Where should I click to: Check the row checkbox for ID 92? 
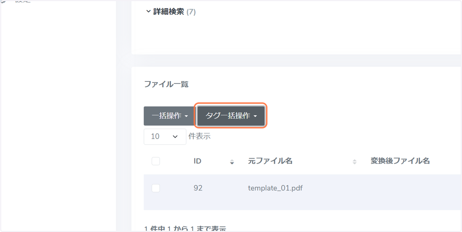point(156,188)
